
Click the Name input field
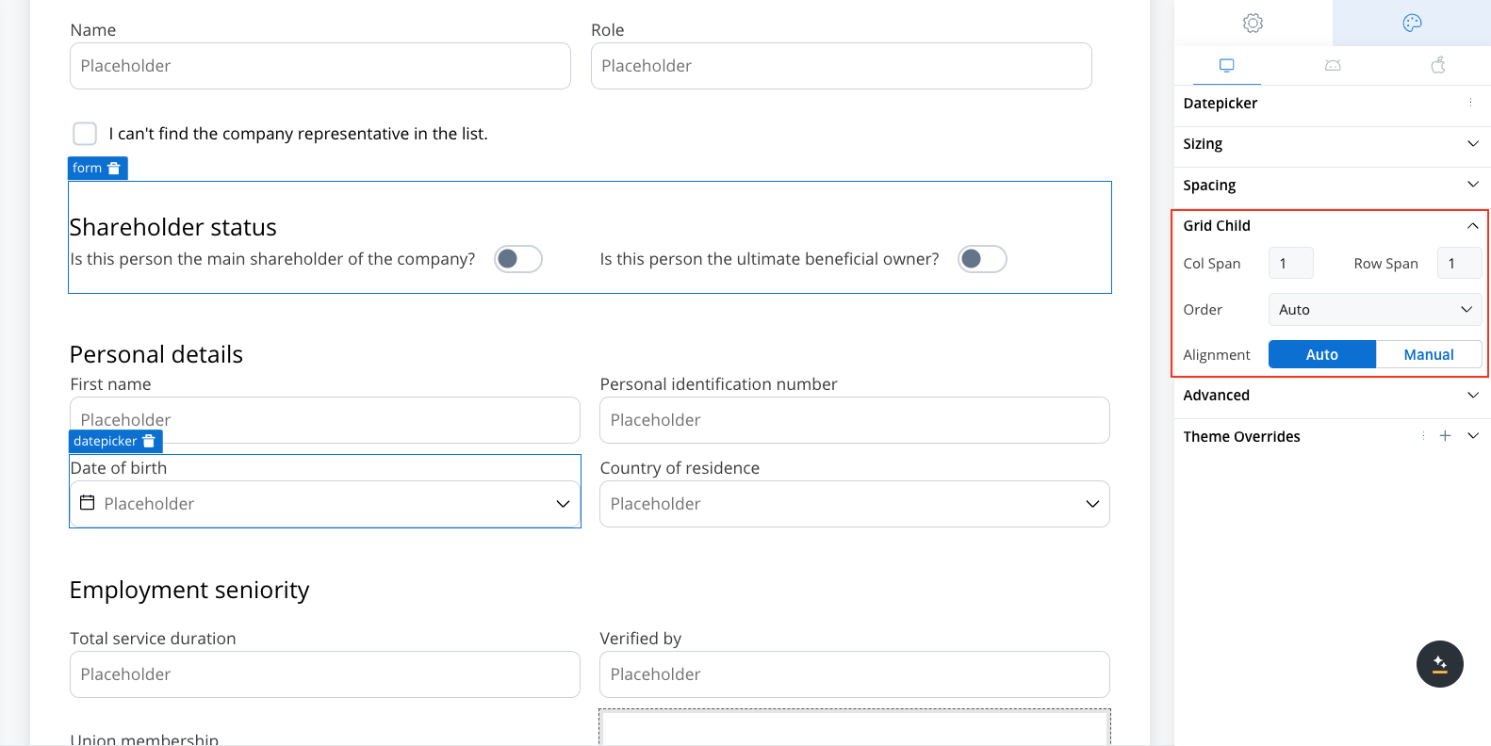point(320,66)
